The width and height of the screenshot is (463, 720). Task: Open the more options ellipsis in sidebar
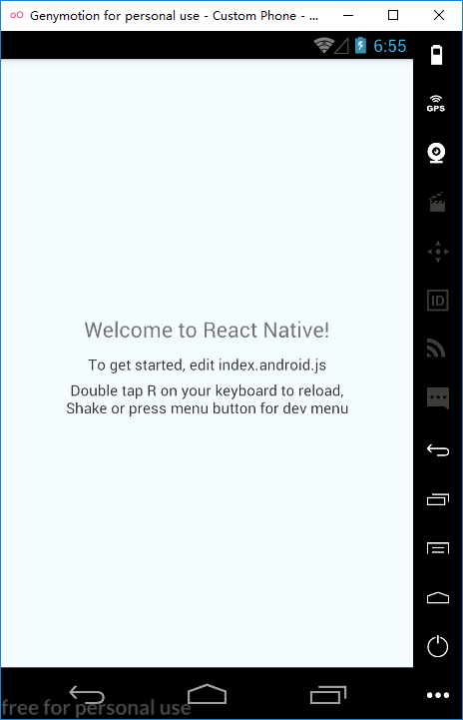[438, 695]
